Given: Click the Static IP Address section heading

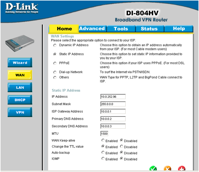Looking at the screenshot, I should click(66, 90).
